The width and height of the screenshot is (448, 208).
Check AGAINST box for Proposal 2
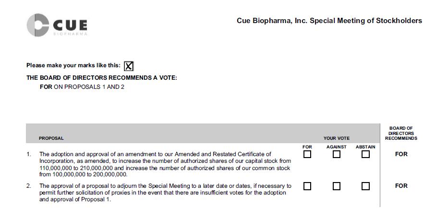coord(337,186)
